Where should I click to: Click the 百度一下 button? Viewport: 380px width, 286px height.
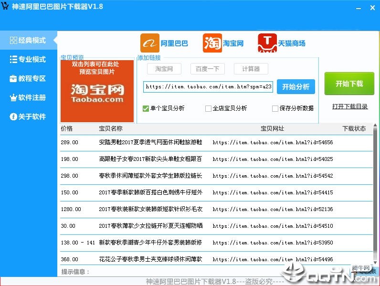pos(208,69)
